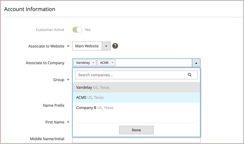Show the Associate to Website help tooltip
244x144 pixels.
(x=115, y=46)
